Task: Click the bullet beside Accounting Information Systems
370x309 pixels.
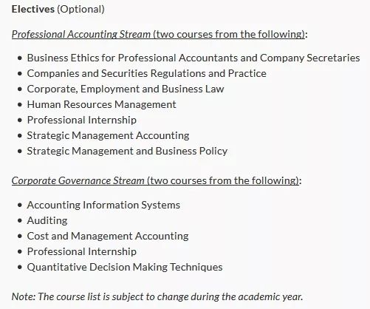Action: (x=20, y=205)
